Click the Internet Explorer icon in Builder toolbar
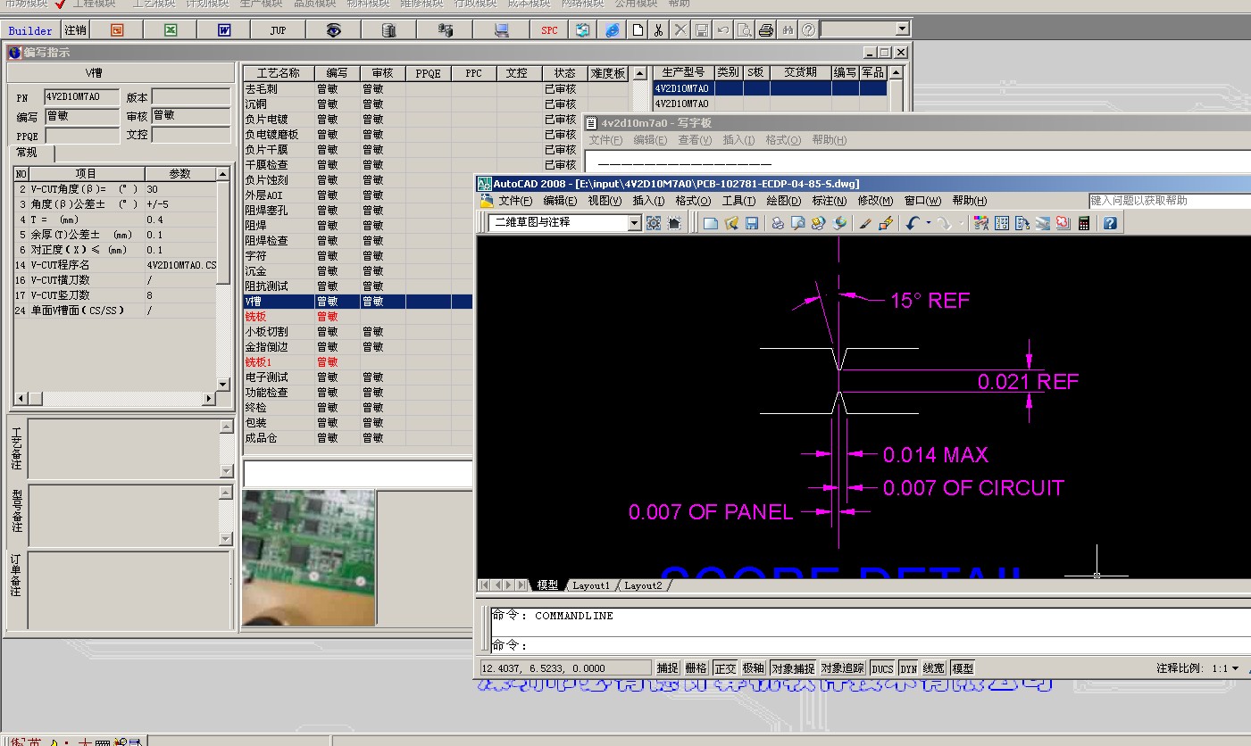1251x746 pixels. (x=612, y=30)
